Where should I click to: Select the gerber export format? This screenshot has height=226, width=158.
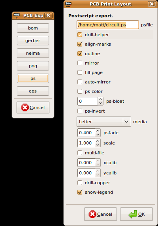pos(33,41)
